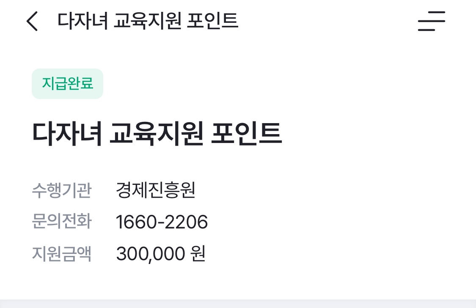The image size is (476, 308).
Task: Tap the agency value next to 수행기관
Action: point(155,190)
